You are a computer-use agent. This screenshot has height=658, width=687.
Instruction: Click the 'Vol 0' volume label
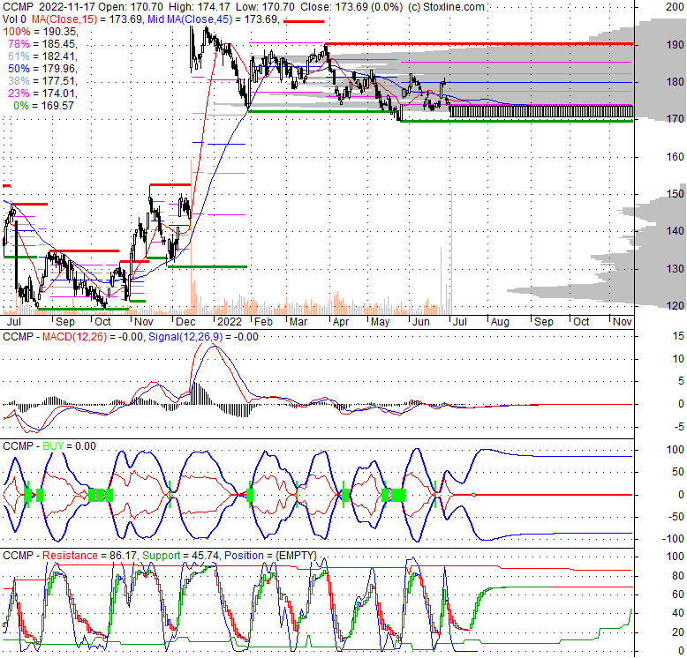coord(14,19)
